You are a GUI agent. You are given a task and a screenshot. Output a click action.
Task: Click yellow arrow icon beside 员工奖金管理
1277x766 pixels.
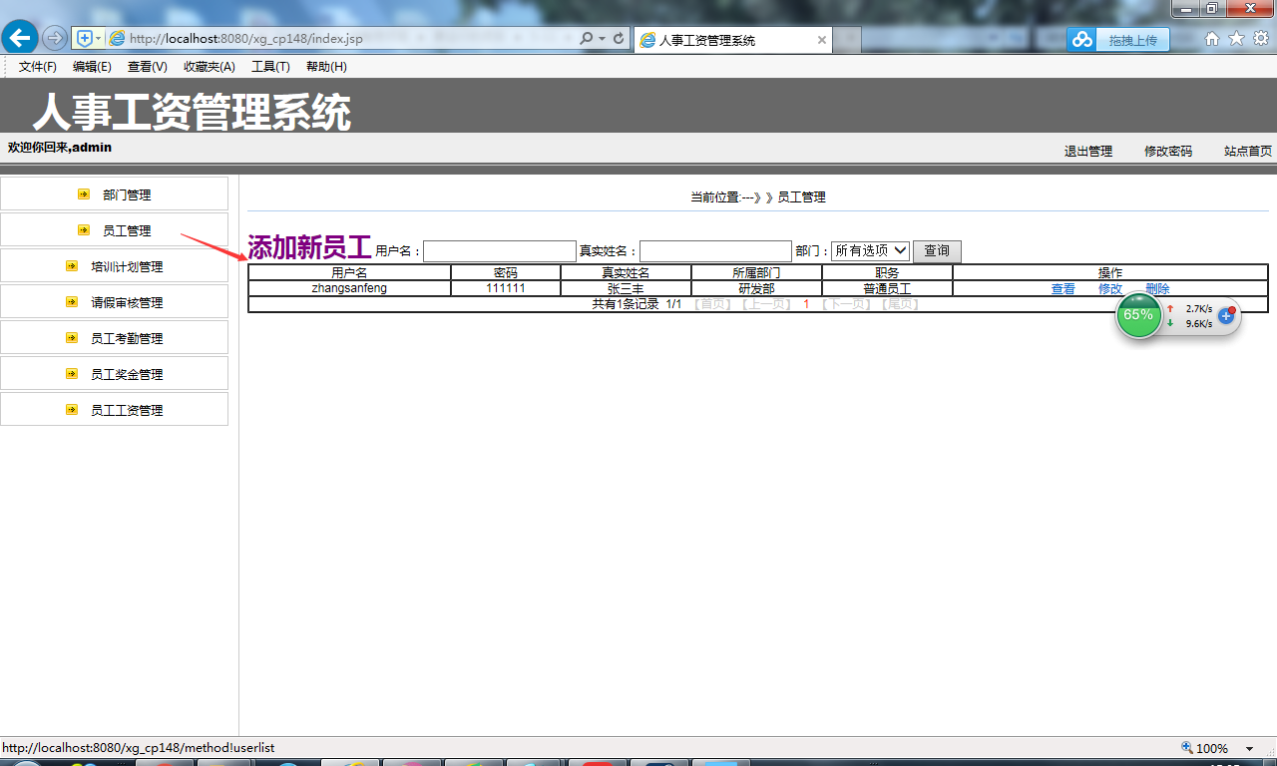click(x=72, y=374)
